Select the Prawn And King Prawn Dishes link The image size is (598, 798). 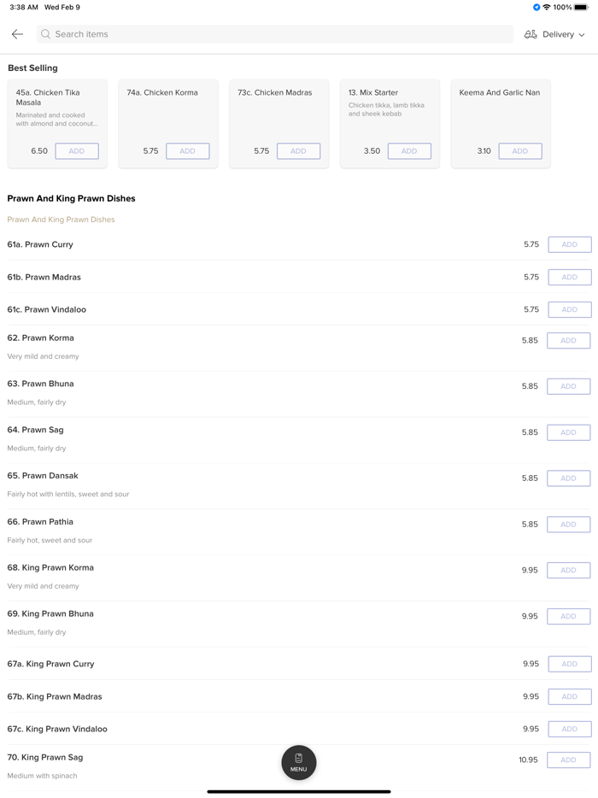tap(61, 220)
